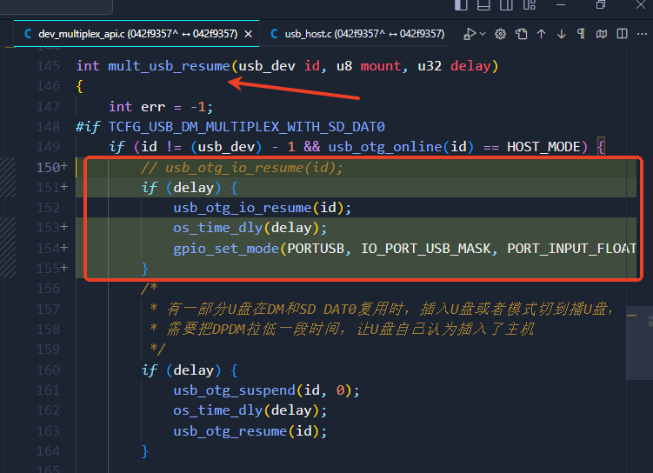Click gpio_set_mode call on line 154

coord(226,249)
